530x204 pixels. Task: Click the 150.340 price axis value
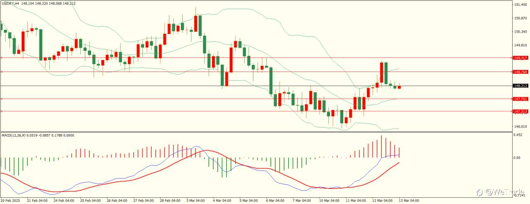point(520,31)
